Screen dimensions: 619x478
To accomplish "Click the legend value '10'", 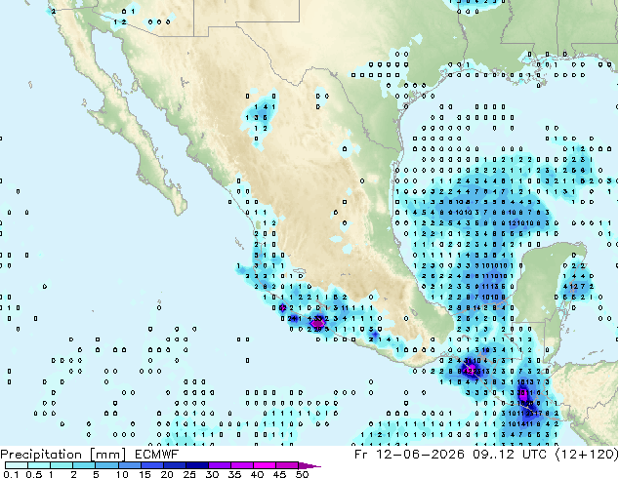I will pos(122,474).
